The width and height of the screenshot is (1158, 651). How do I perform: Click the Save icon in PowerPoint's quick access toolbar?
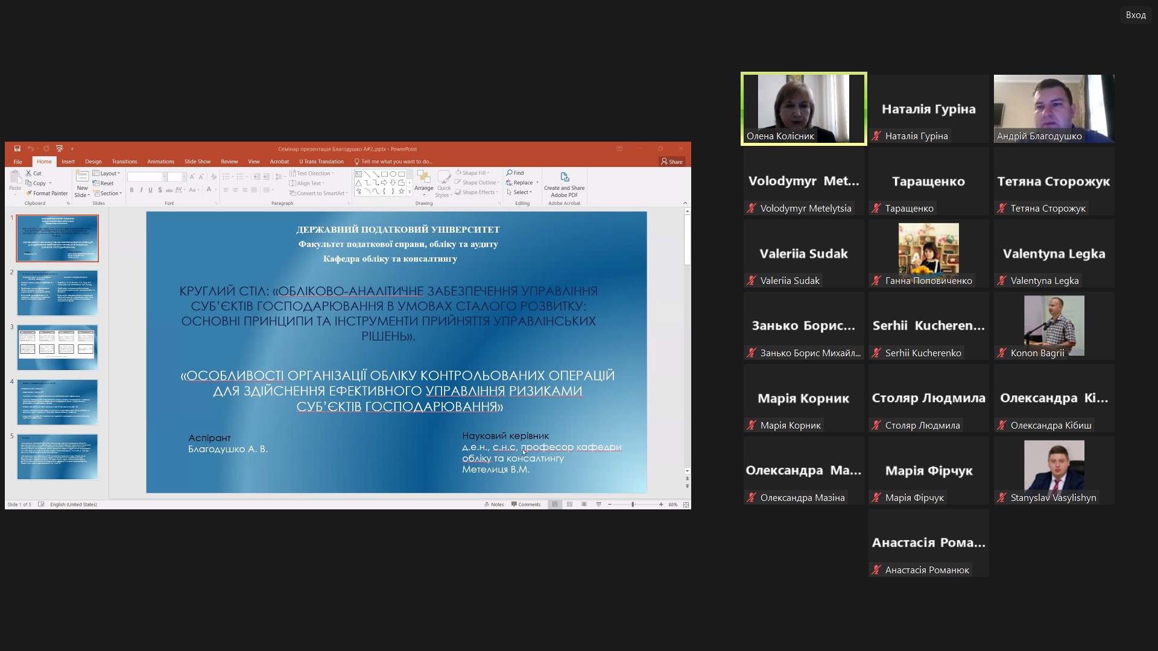17,148
